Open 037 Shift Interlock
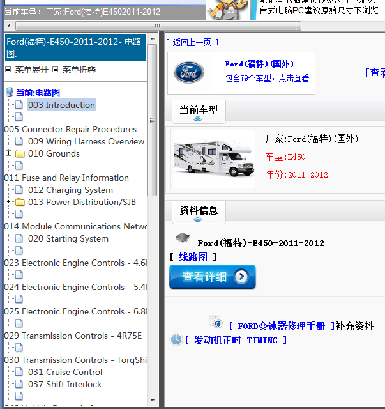 [x=64, y=384]
